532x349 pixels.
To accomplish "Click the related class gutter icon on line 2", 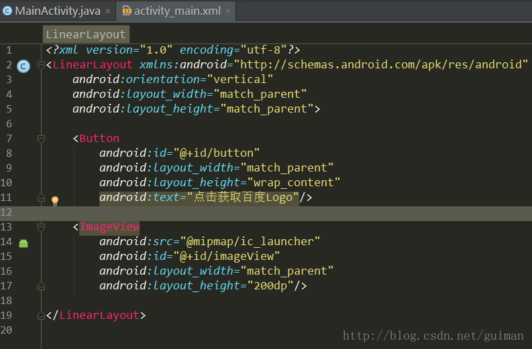I will click(x=23, y=66).
